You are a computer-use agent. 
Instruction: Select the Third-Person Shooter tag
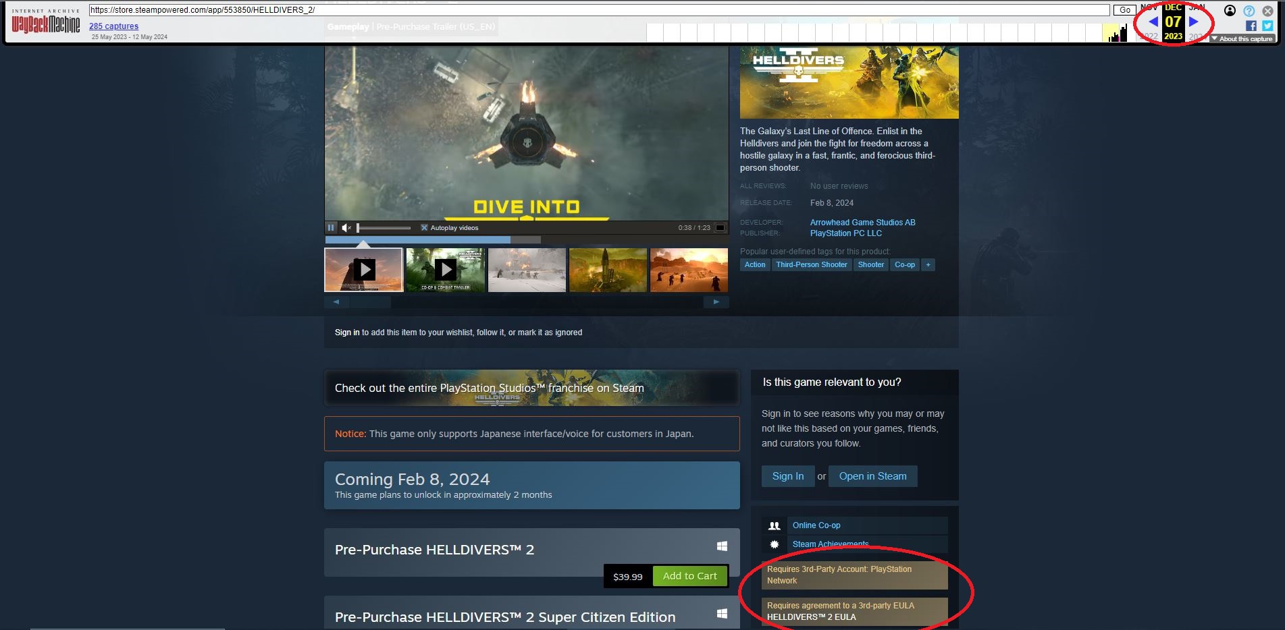(811, 265)
